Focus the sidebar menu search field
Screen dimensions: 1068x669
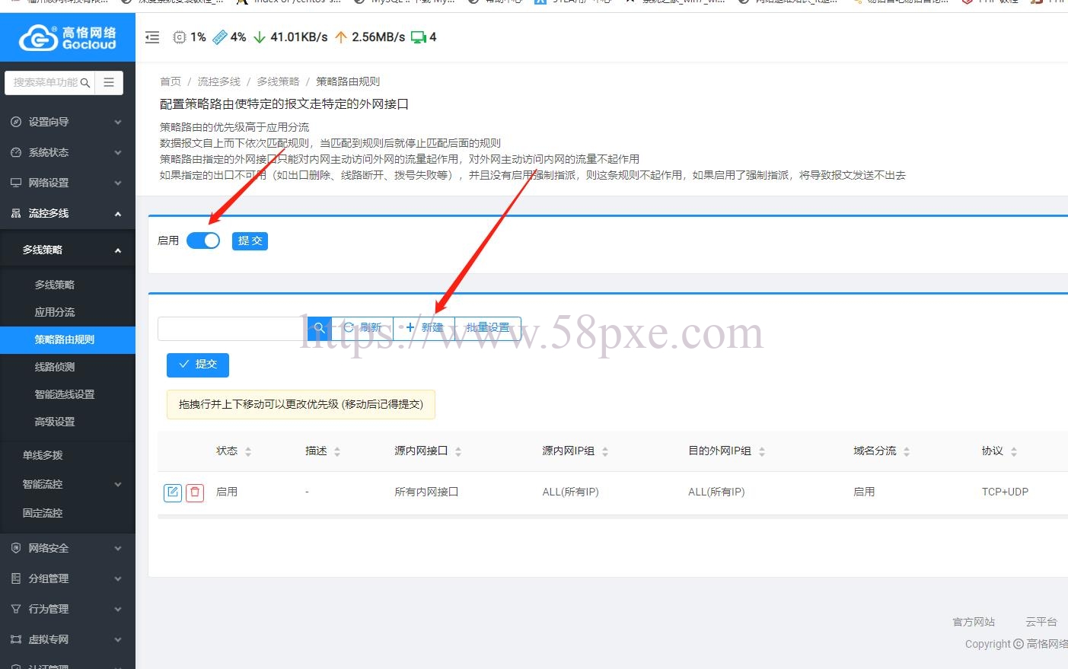pyautogui.click(x=46, y=82)
